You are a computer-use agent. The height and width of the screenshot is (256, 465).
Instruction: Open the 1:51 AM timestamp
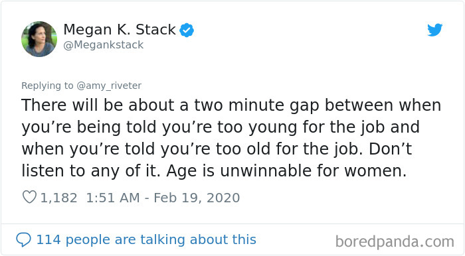113,198
